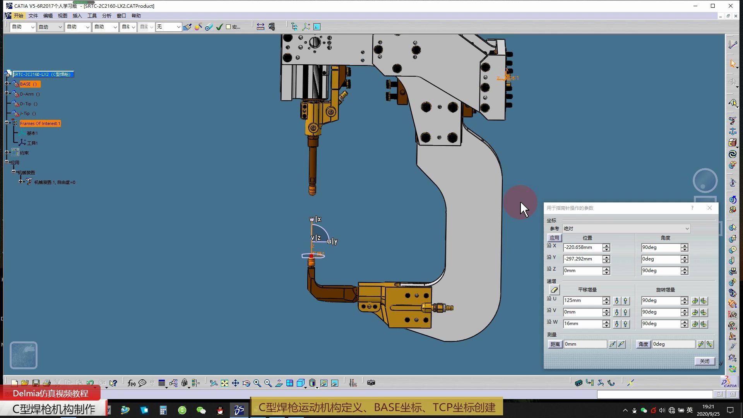Collapse the Frames Of Interest.1 node
The image size is (743, 418).
tap(7, 122)
